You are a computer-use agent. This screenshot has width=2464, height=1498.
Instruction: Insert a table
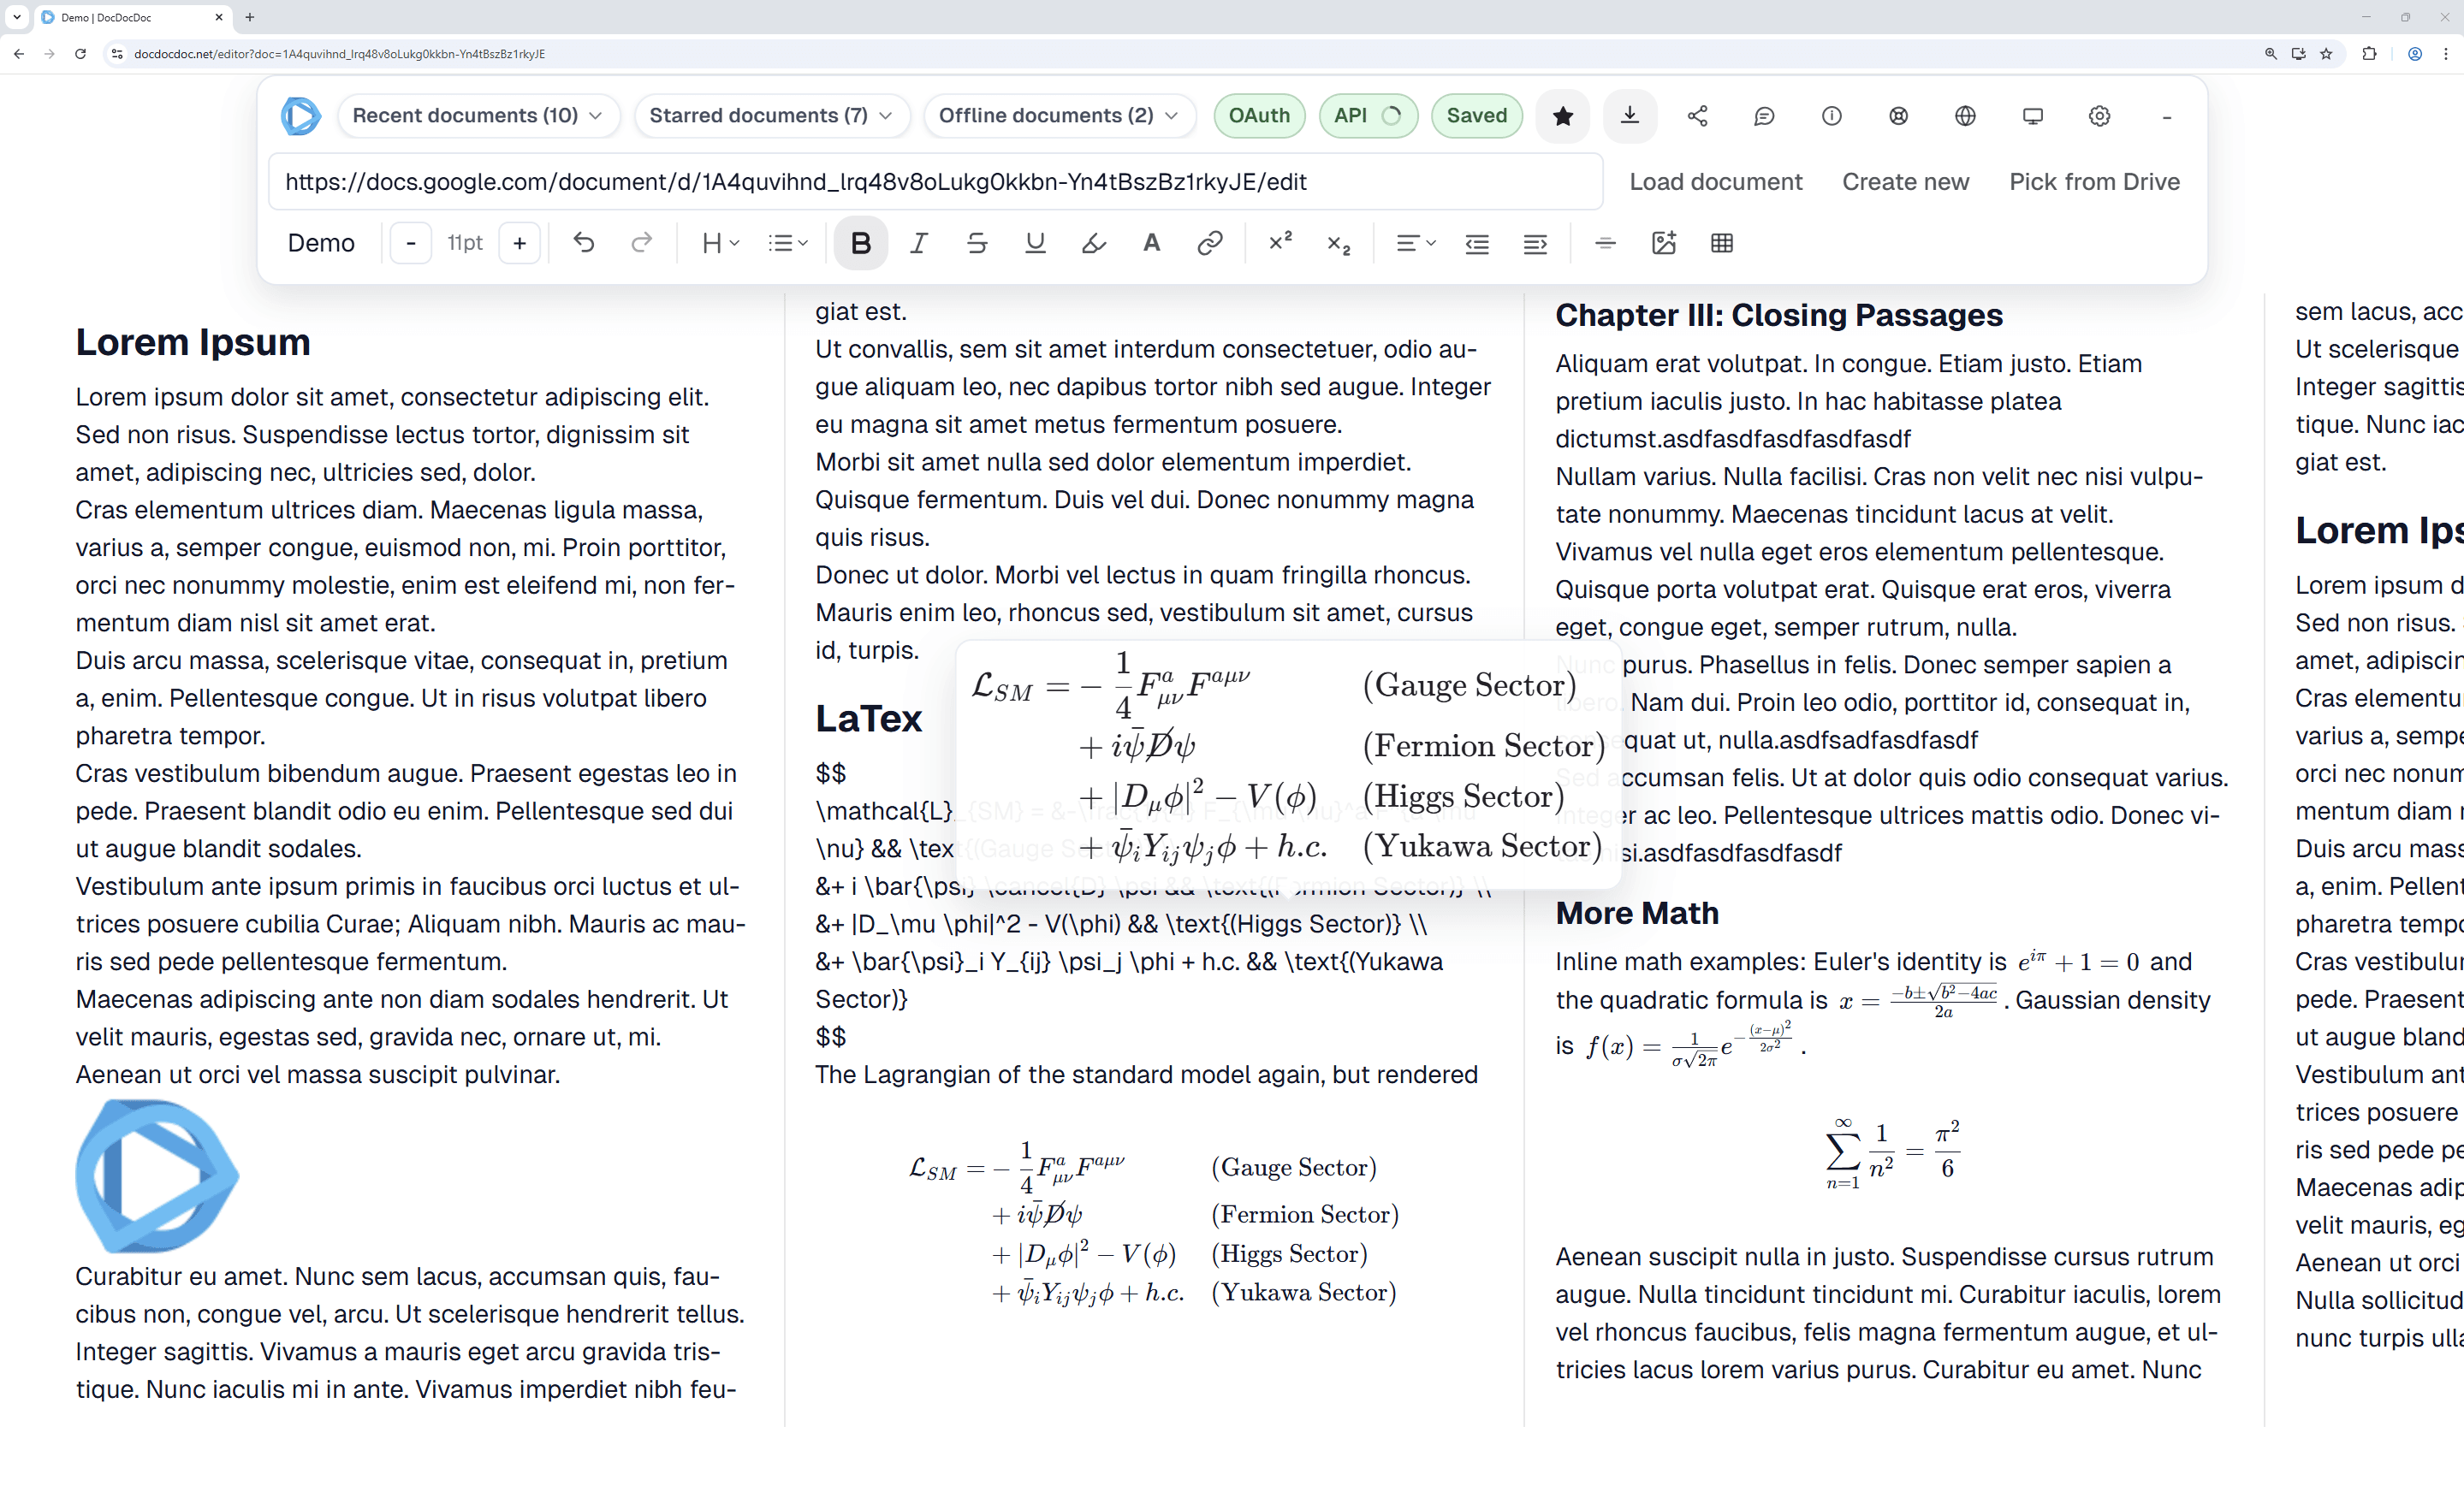[1722, 243]
